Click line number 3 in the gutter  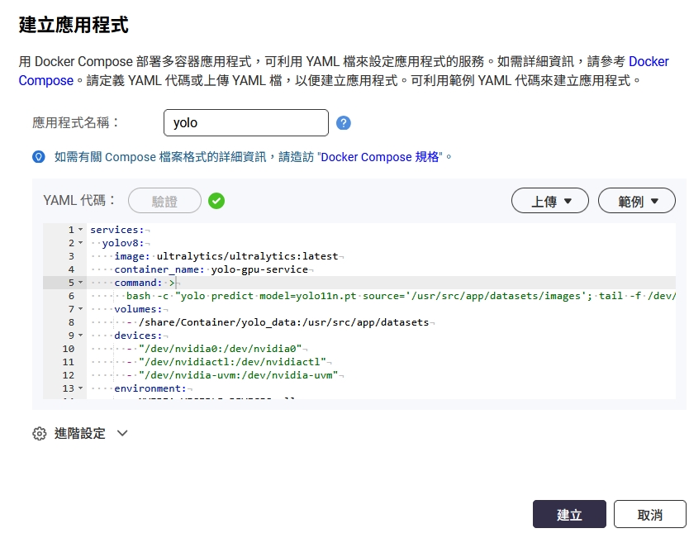tap(71, 256)
